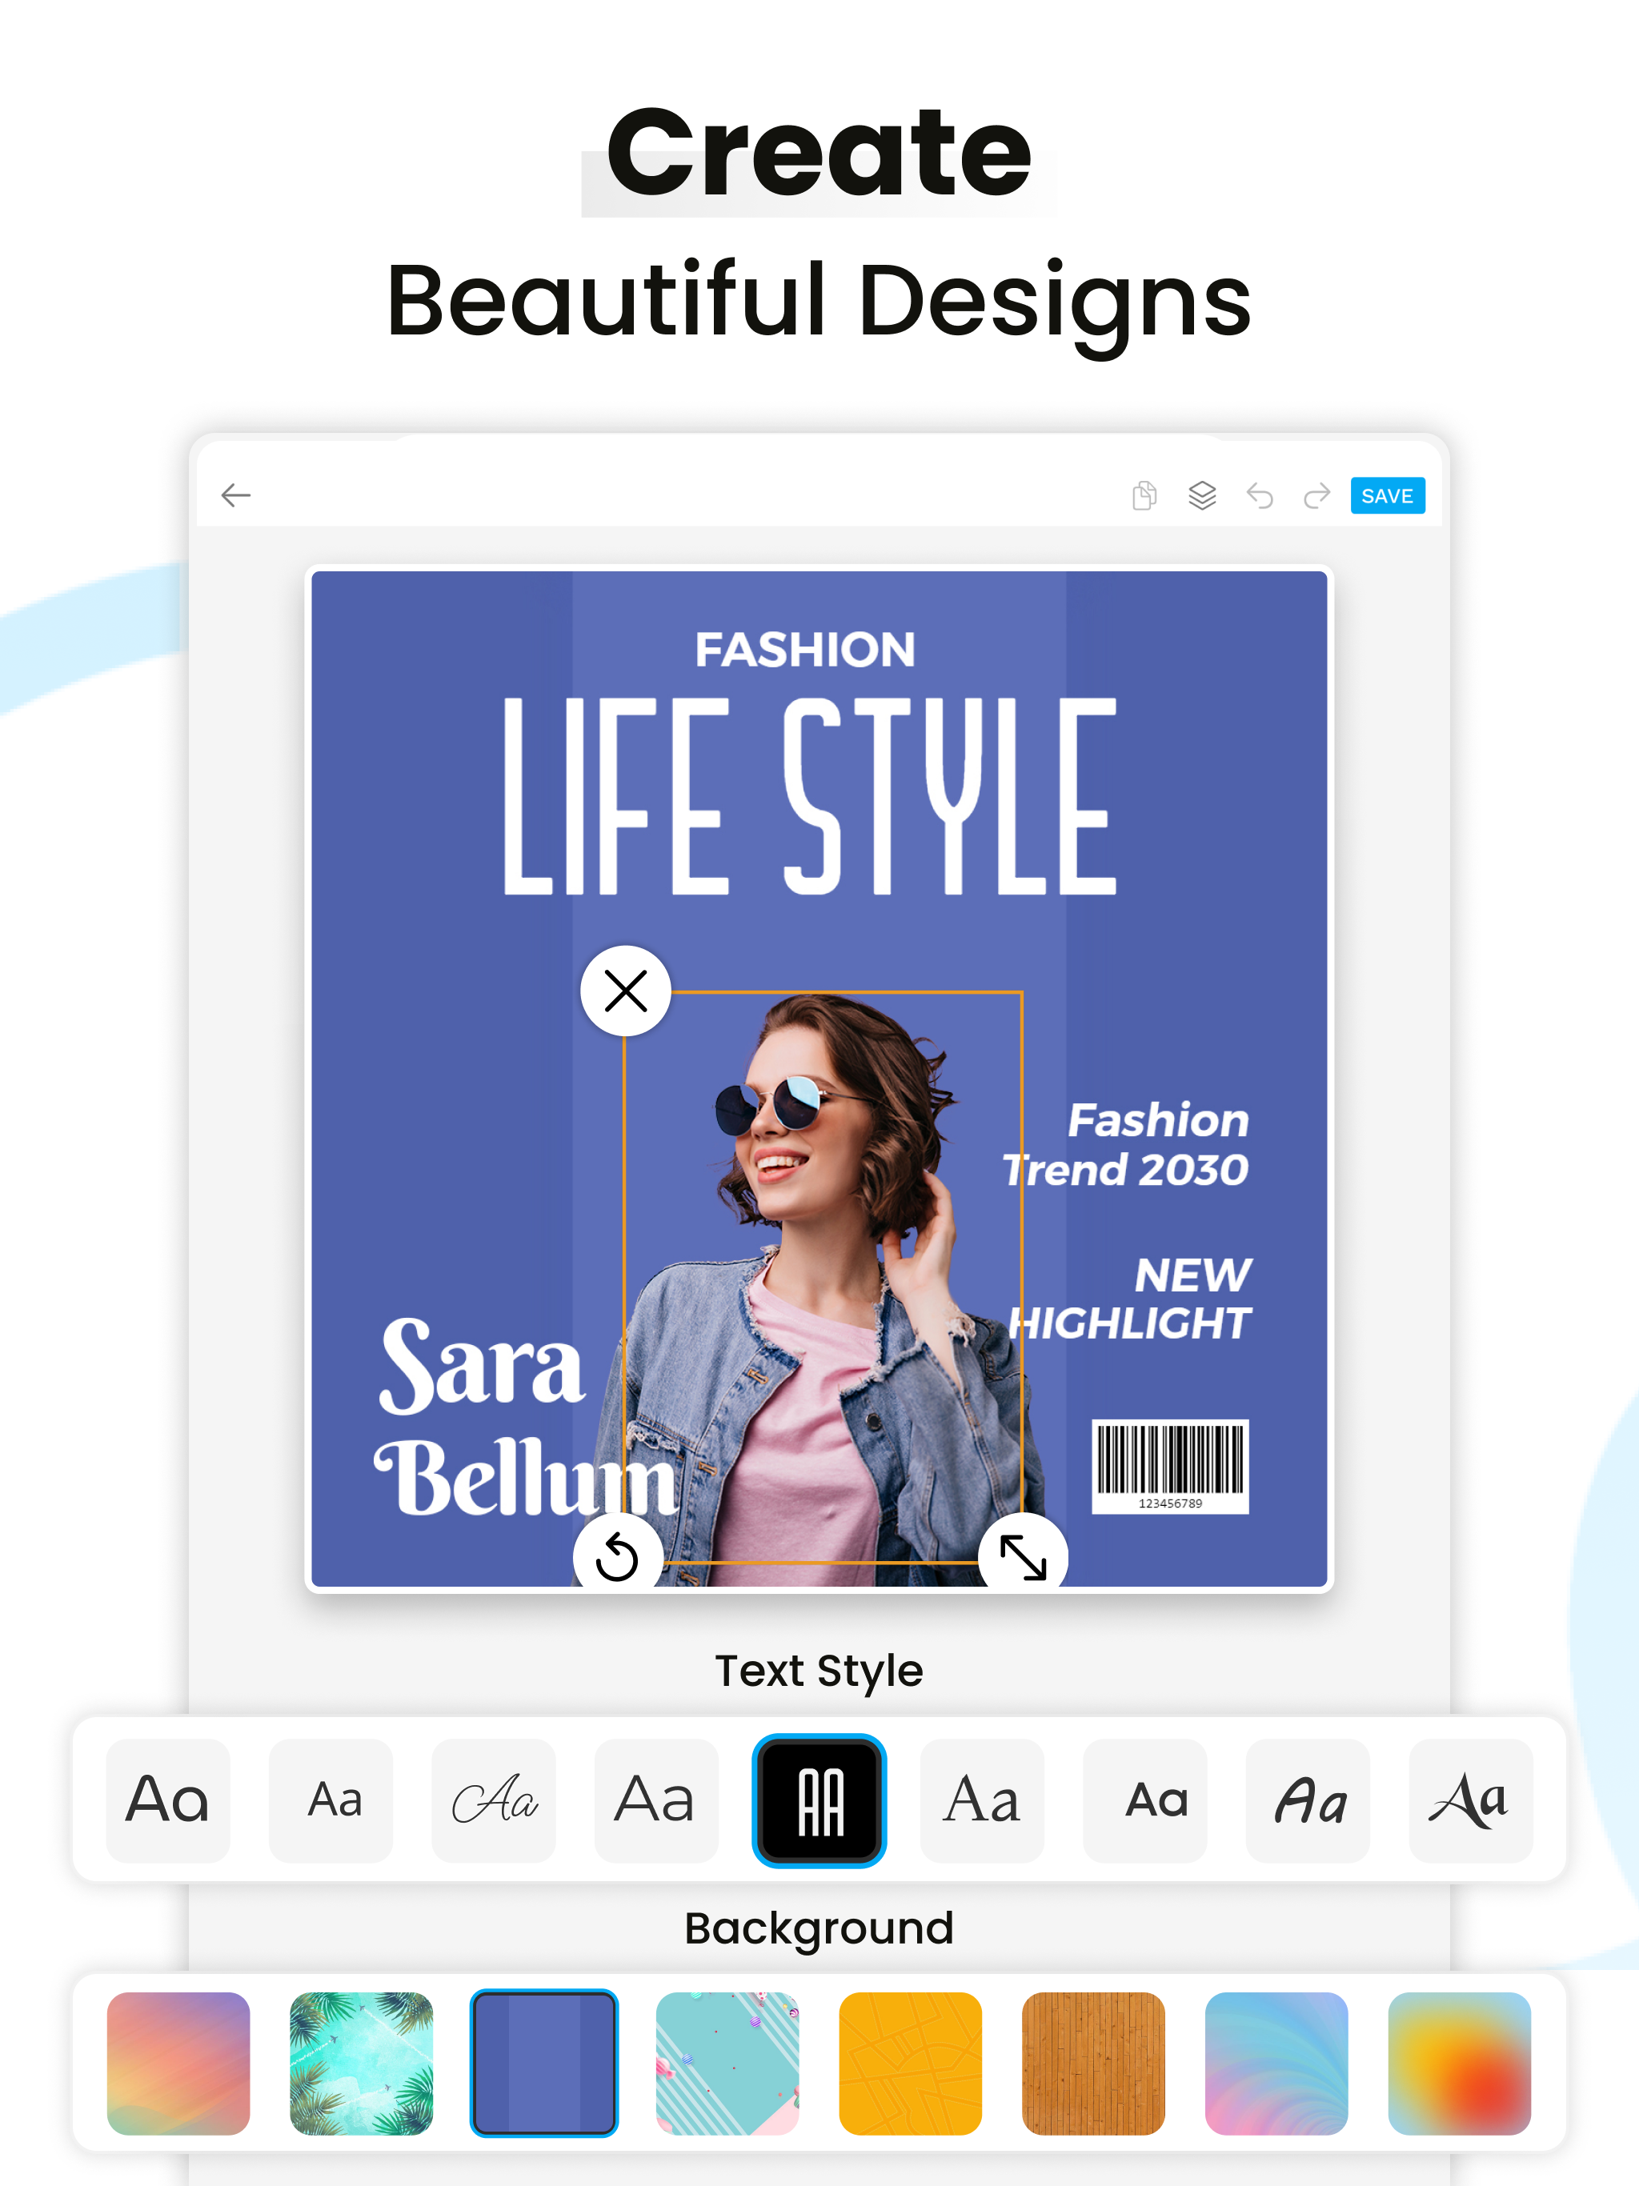Click the back arrow icon
This screenshot has width=1639, height=2186.
click(x=235, y=495)
